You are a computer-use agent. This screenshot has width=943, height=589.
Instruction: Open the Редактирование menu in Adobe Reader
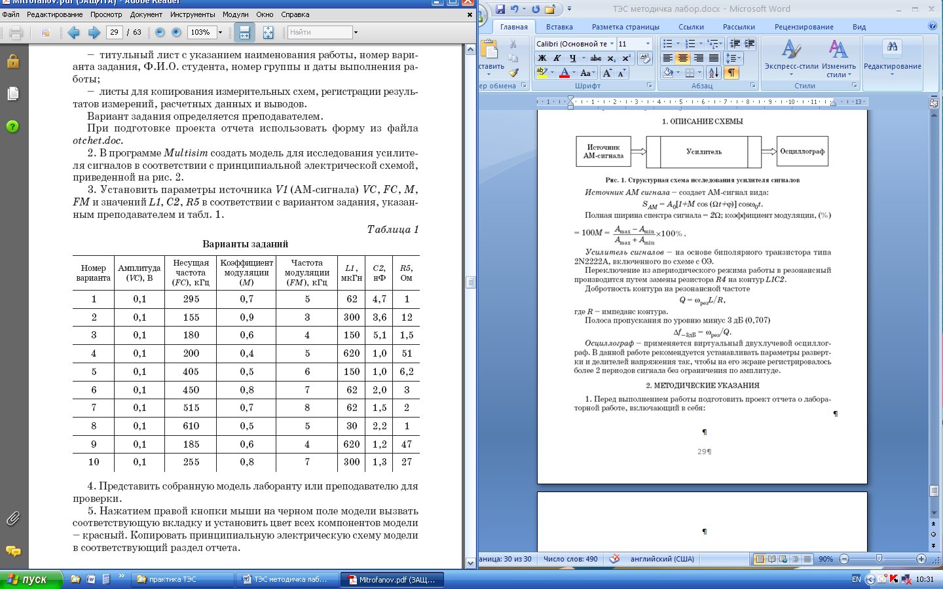pyautogui.click(x=55, y=14)
